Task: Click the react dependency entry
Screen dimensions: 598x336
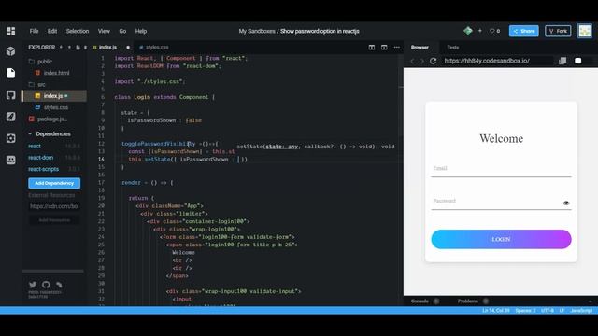Action: [54, 146]
